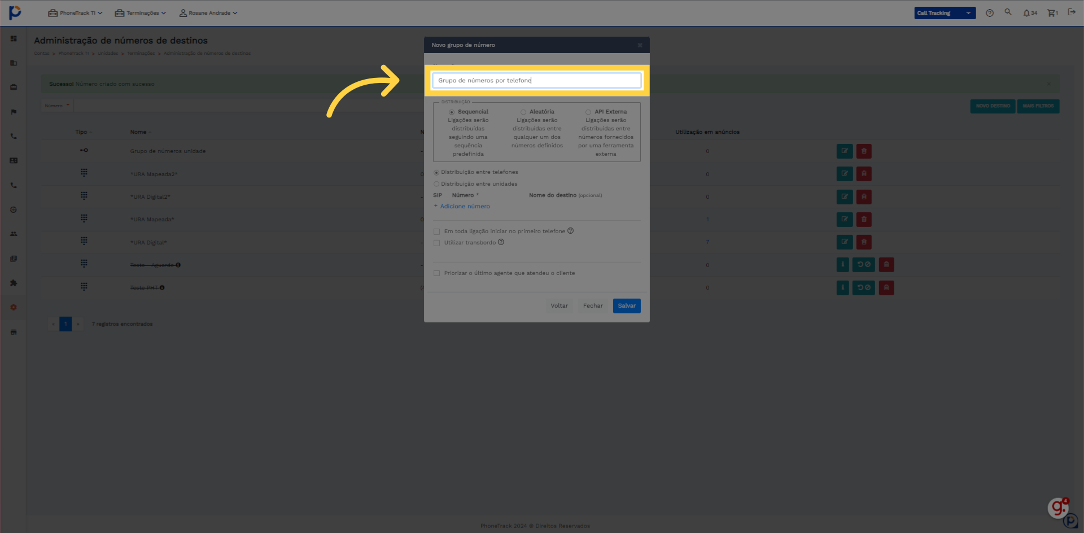
Task: Show info for Teste - Aguarde row
Action: (x=843, y=265)
